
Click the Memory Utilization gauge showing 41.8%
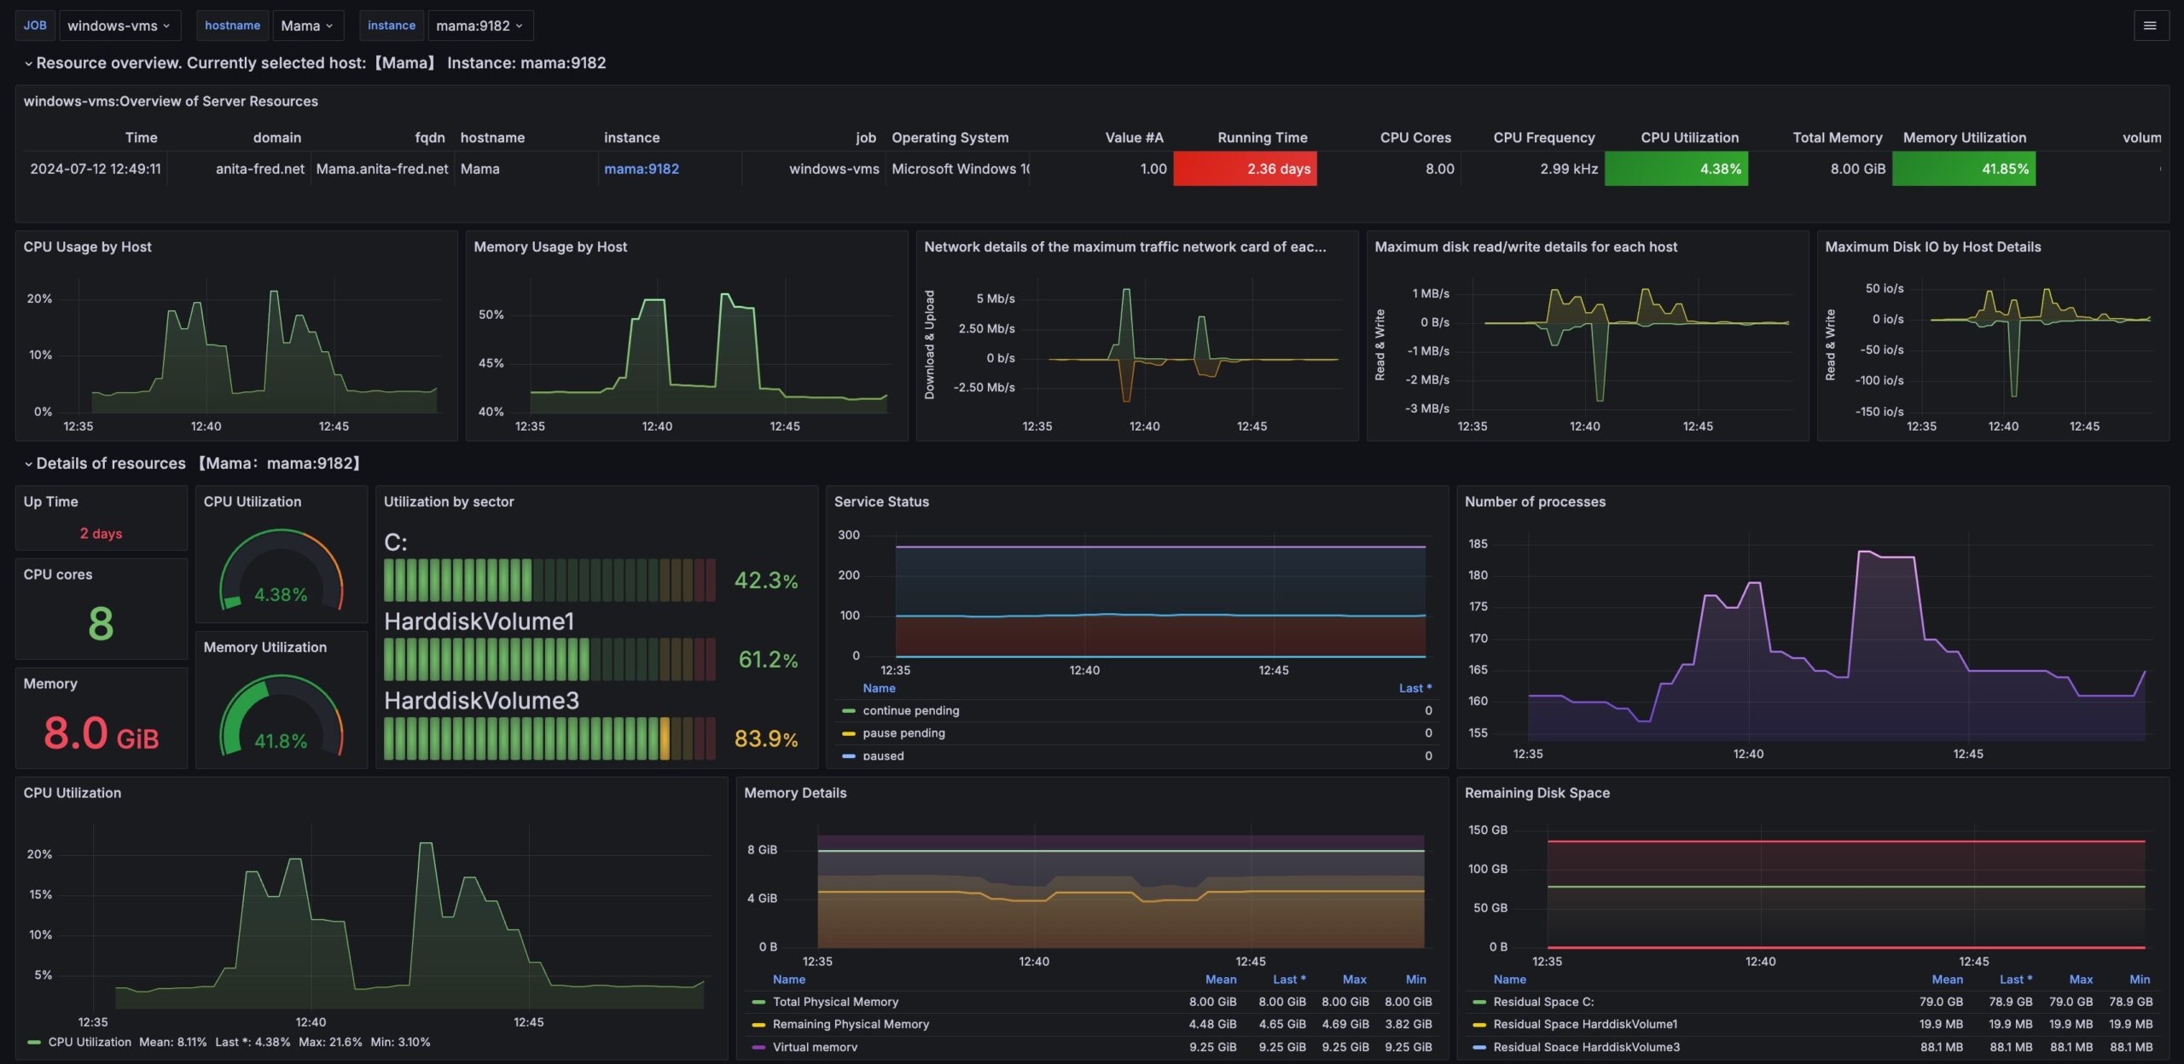(x=281, y=715)
